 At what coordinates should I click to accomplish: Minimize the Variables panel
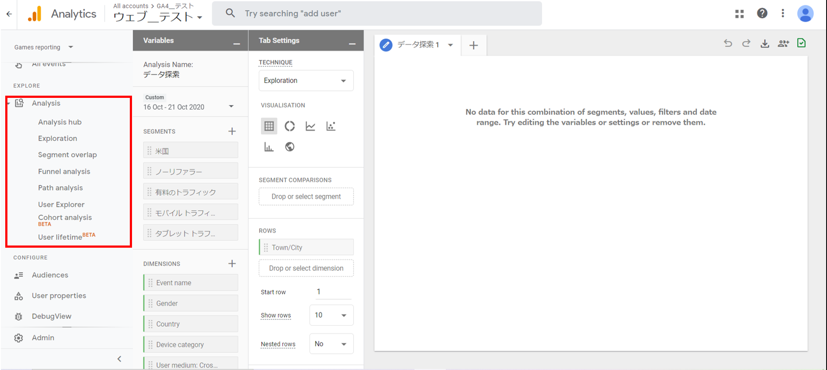point(236,44)
